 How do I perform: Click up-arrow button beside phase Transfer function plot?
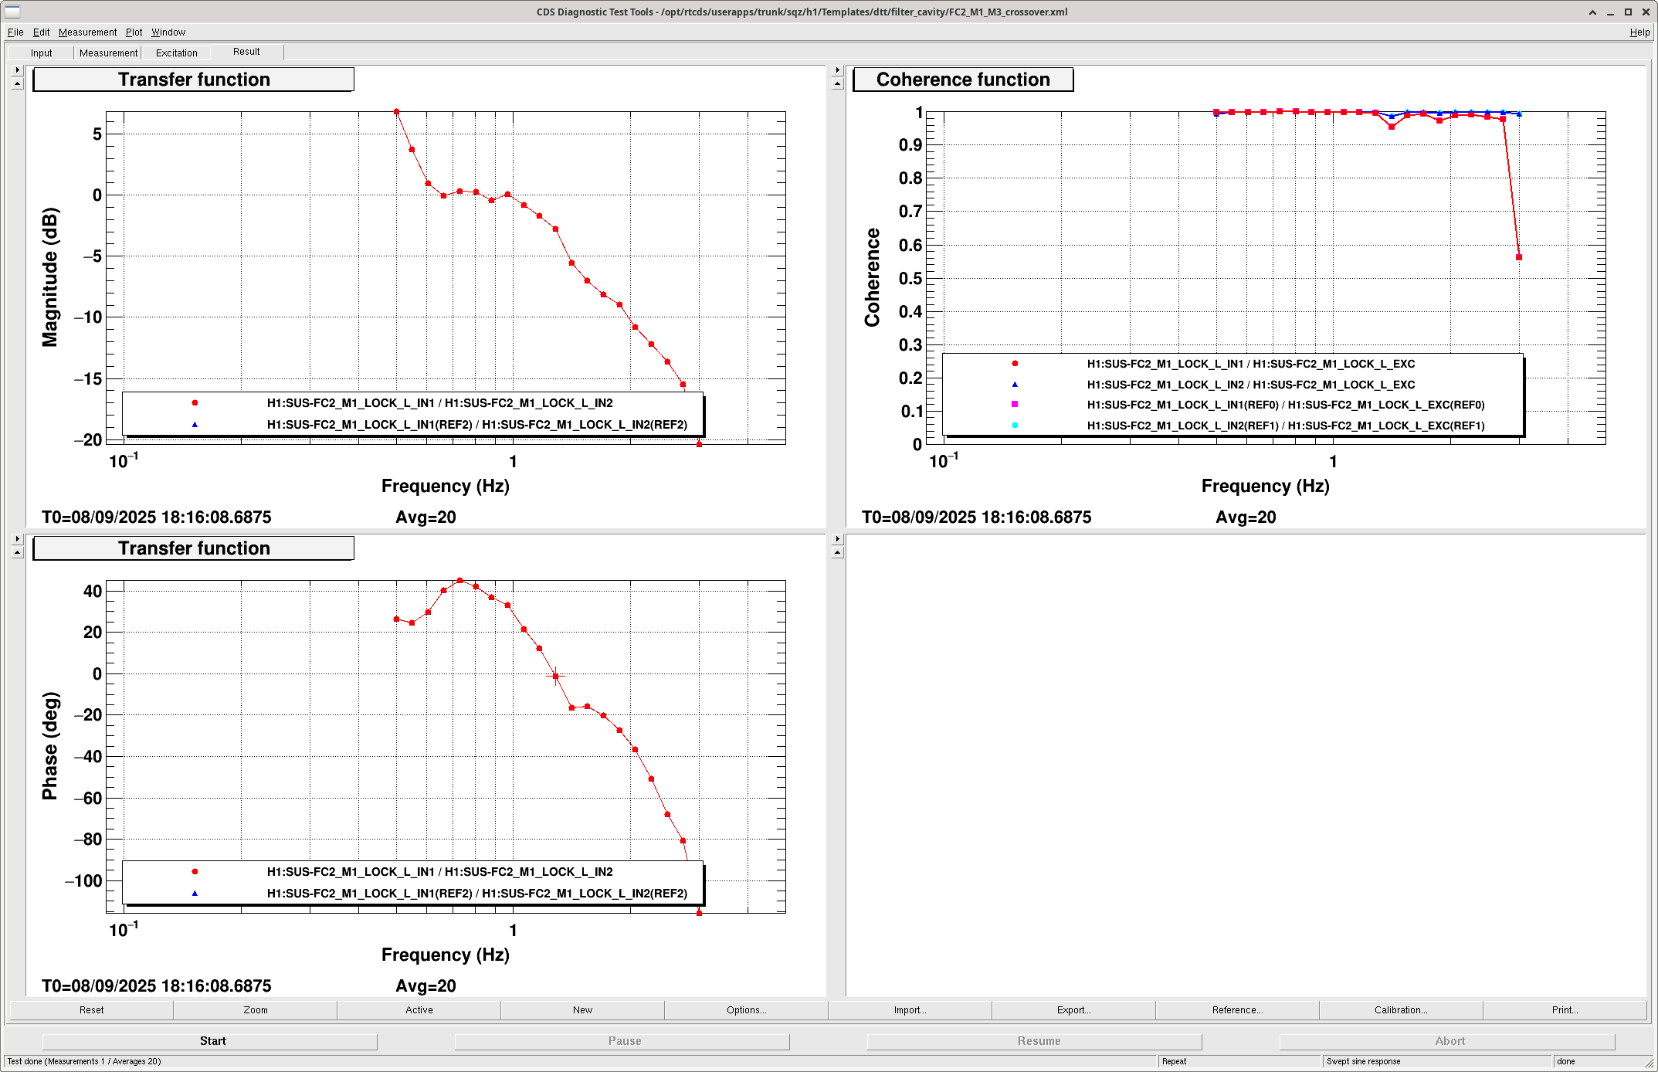(x=17, y=552)
